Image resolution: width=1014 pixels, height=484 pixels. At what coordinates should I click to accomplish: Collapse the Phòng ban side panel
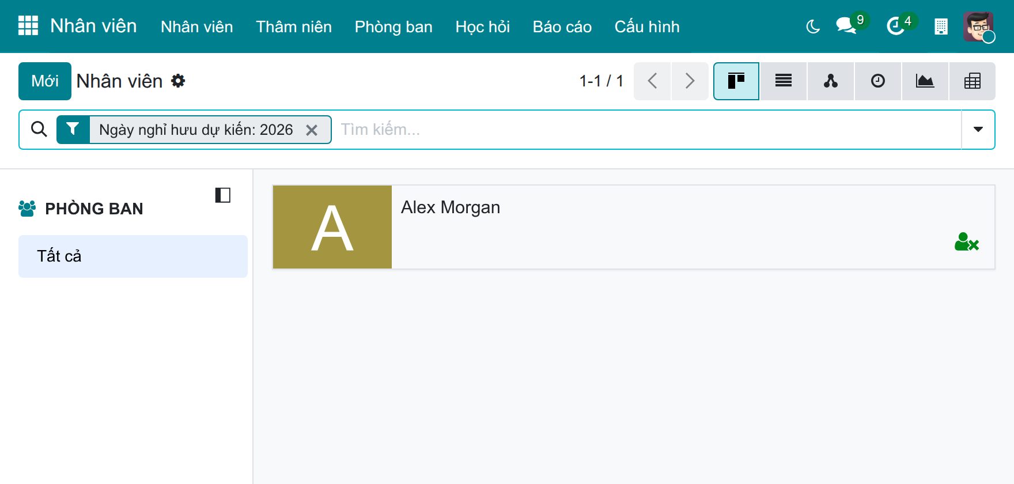click(223, 195)
